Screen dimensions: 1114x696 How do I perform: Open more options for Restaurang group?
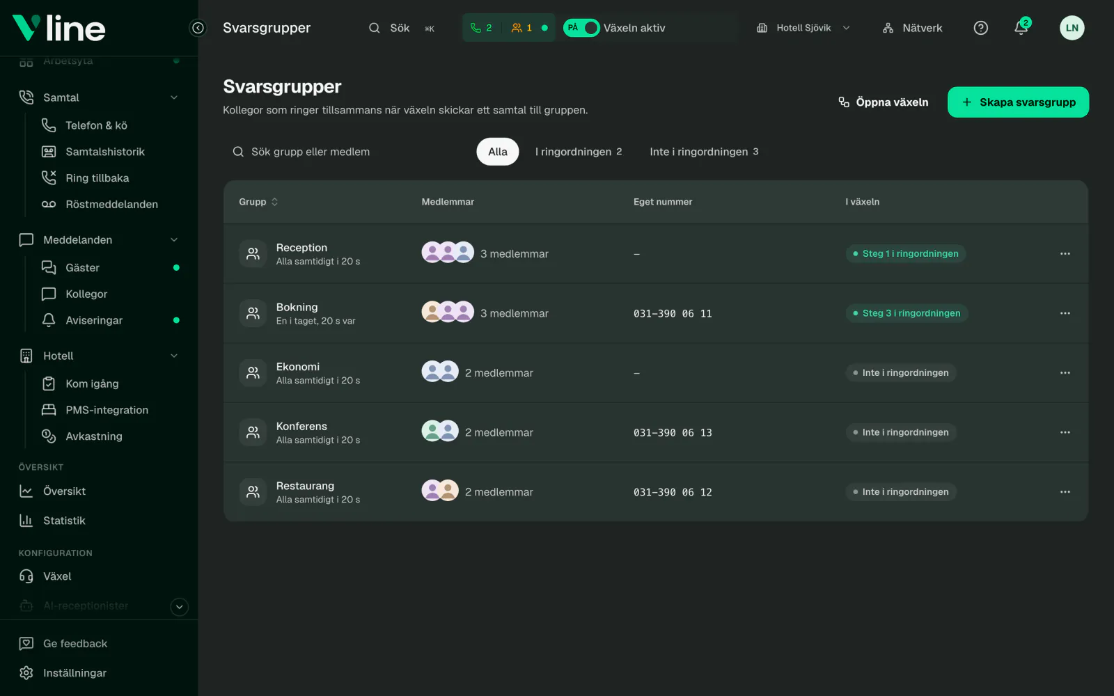[x=1065, y=492]
